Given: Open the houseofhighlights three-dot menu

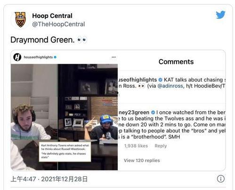Looking at the screenshot, I should coord(113,57).
